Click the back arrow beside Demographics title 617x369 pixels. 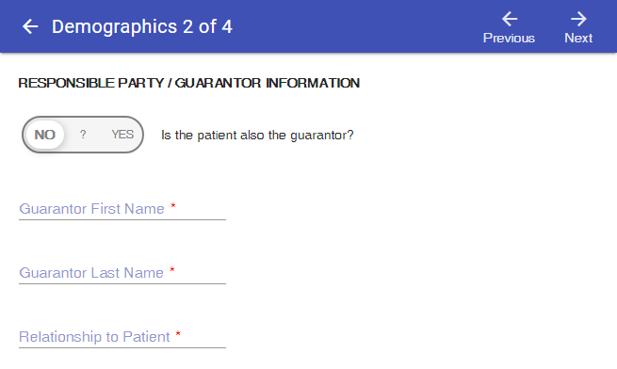click(x=30, y=26)
